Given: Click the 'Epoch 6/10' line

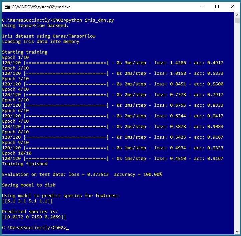Looking at the screenshot, I should (15, 111).
